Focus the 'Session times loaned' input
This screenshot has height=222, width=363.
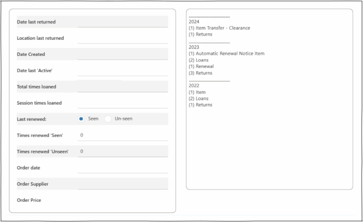[123, 103]
